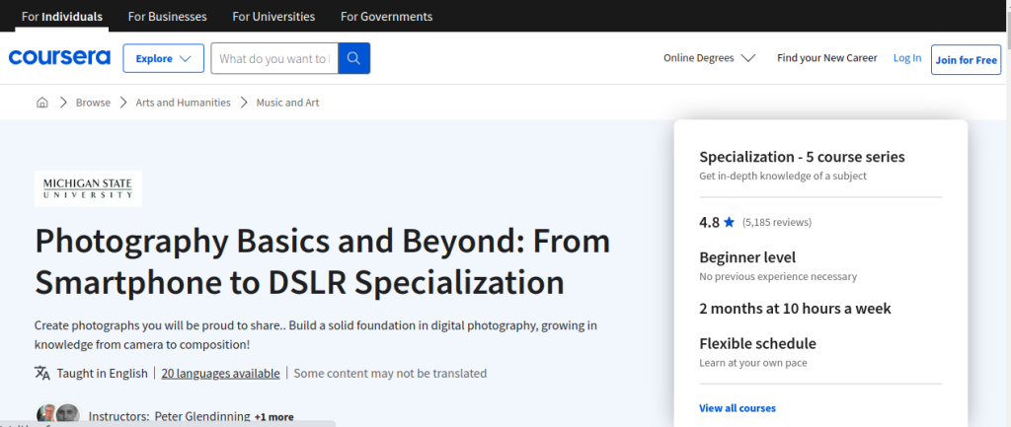
Task: Click the 'Taught in English' text
Action: point(102,373)
